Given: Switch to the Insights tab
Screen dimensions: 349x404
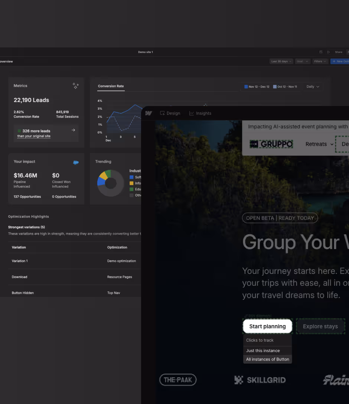Looking at the screenshot, I should click(x=200, y=113).
